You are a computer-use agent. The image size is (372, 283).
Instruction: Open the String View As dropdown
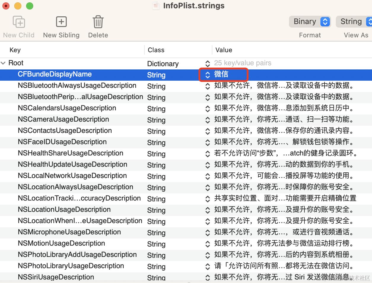pos(354,21)
